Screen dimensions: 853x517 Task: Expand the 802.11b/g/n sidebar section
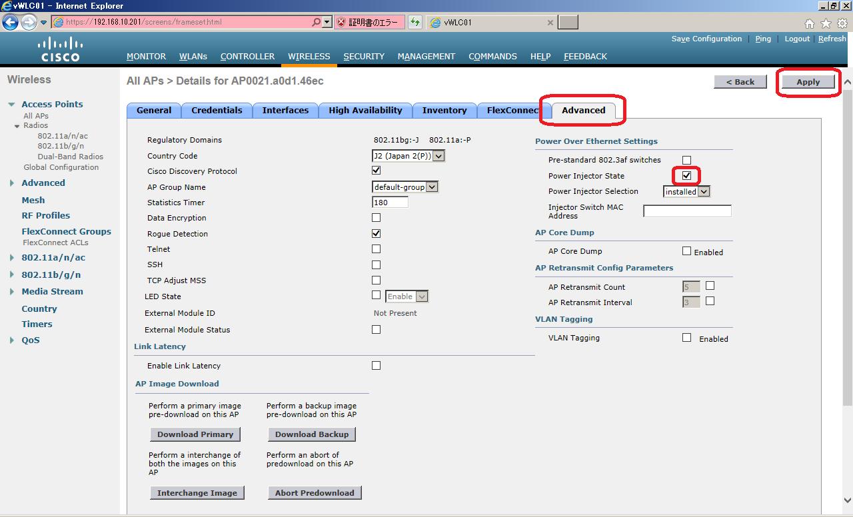pos(12,274)
